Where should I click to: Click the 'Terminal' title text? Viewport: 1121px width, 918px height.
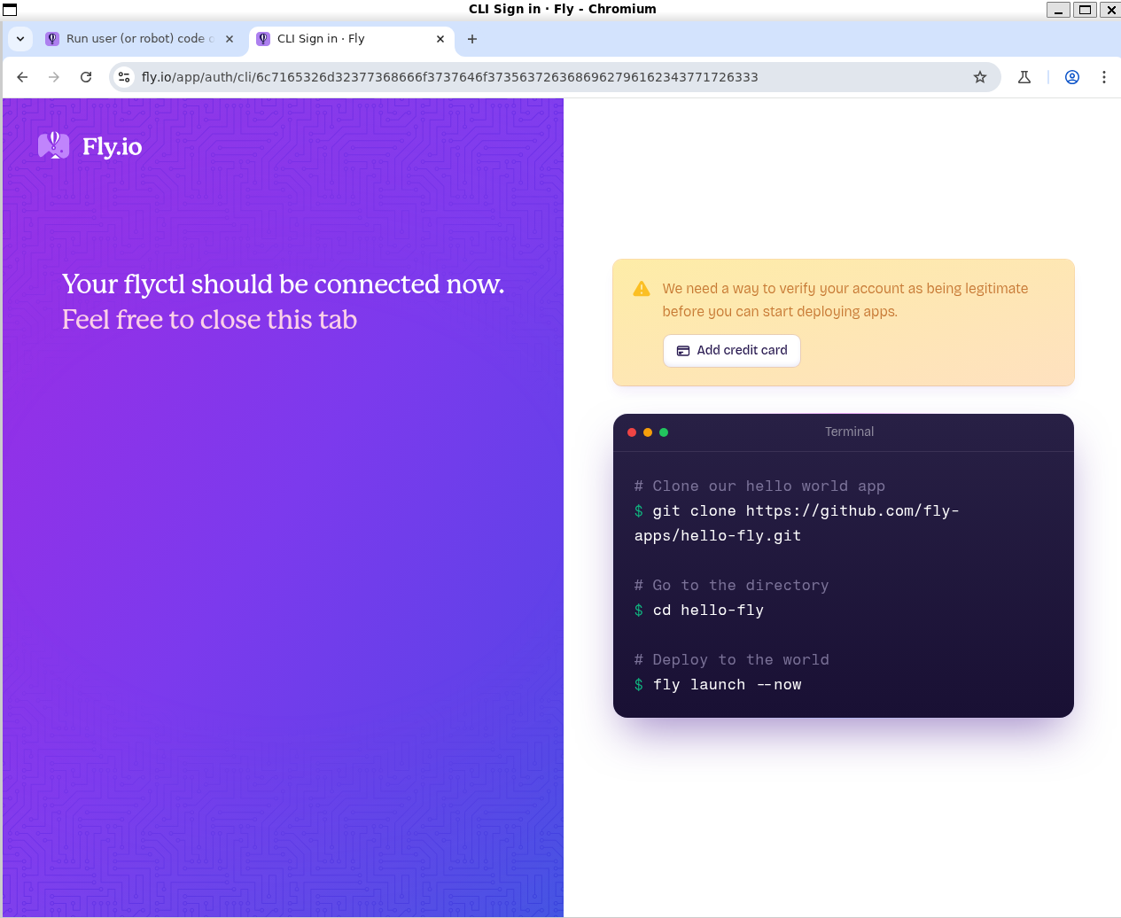[850, 432]
